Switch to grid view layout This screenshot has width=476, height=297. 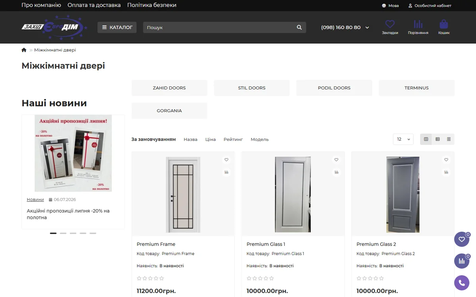[x=426, y=139]
